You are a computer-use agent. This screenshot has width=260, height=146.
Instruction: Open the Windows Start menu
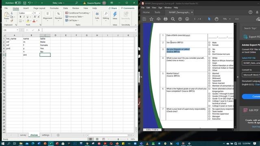pyautogui.click(x=3, y=144)
